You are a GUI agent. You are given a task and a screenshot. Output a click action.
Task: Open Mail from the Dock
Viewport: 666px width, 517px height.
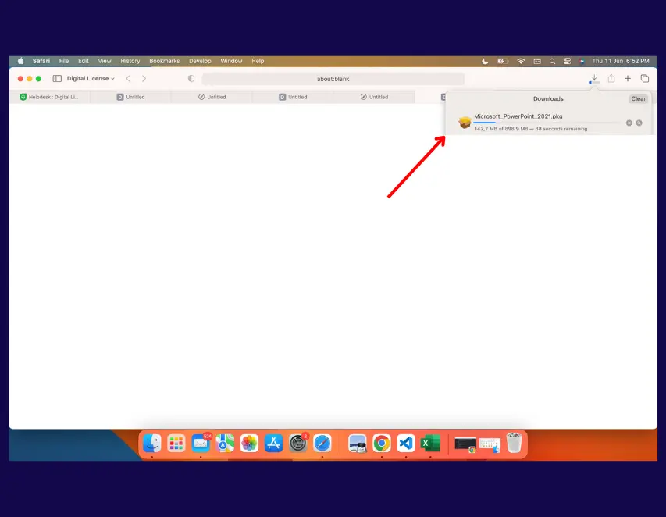coord(201,444)
